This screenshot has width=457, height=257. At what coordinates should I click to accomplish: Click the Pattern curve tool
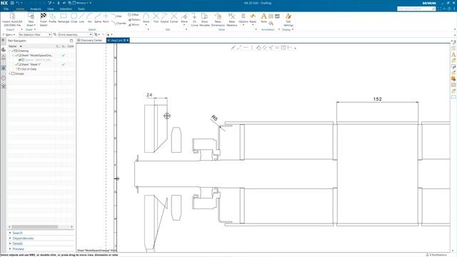click(x=134, y=19)
